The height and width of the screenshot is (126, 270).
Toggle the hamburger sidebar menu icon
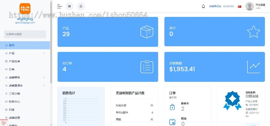[60, 6]
